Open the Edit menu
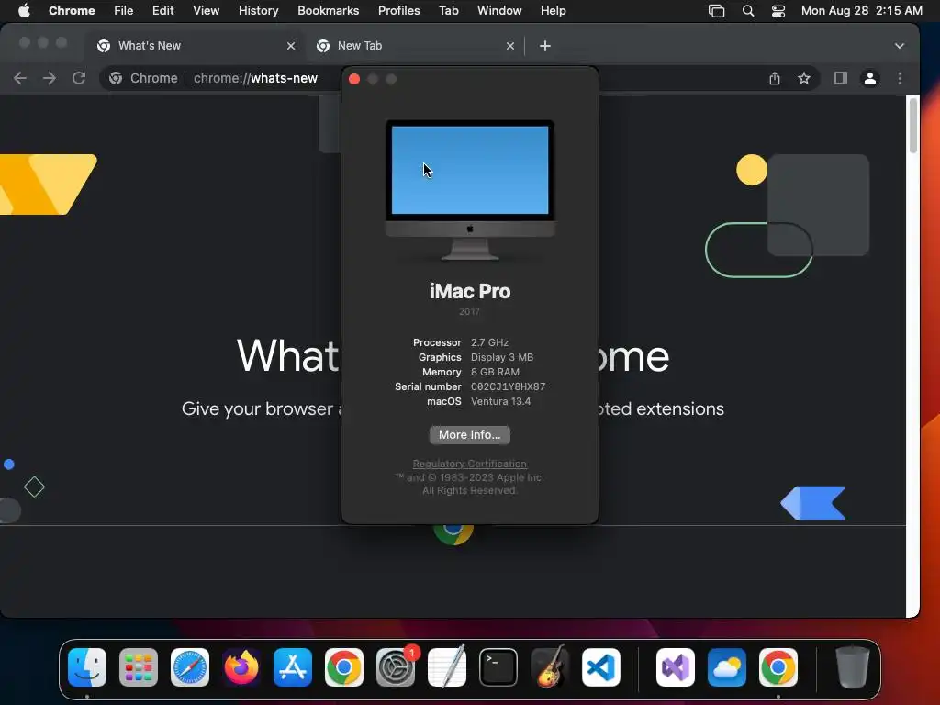 [162, 10]
